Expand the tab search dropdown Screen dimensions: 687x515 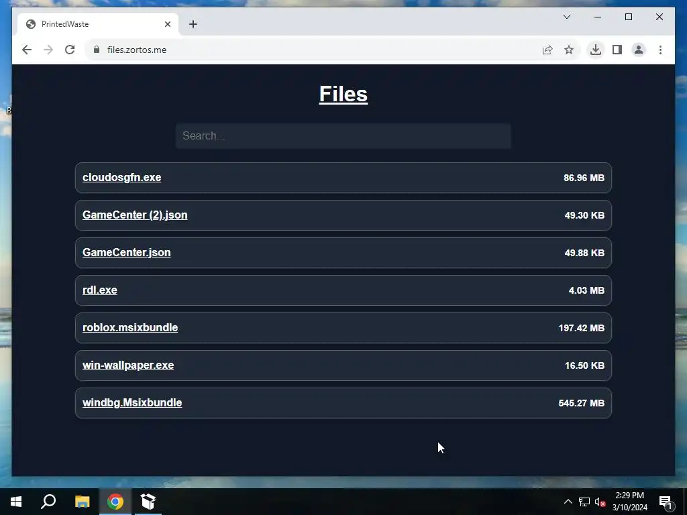[567, 17]
